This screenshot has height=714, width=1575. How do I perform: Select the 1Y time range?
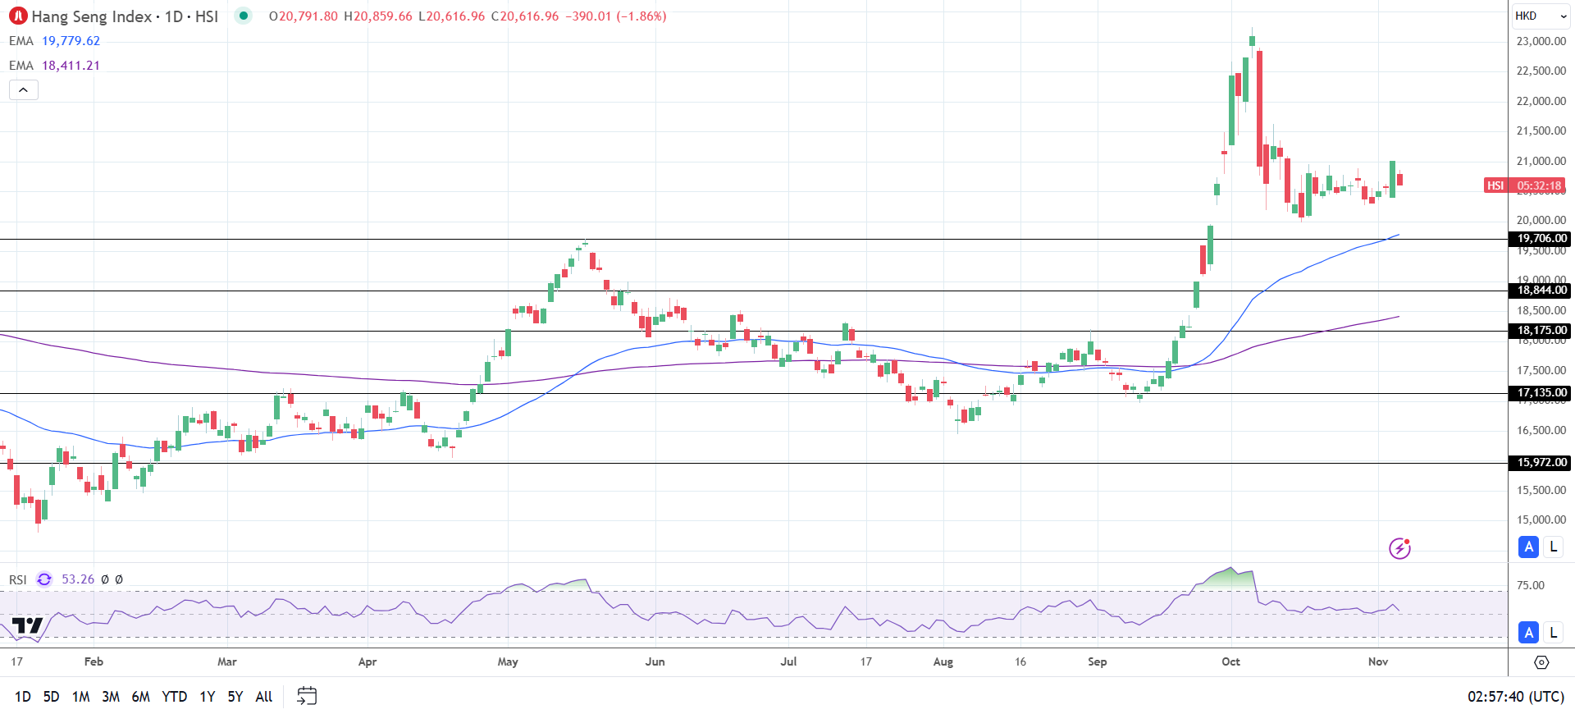[x=208, y=697]
